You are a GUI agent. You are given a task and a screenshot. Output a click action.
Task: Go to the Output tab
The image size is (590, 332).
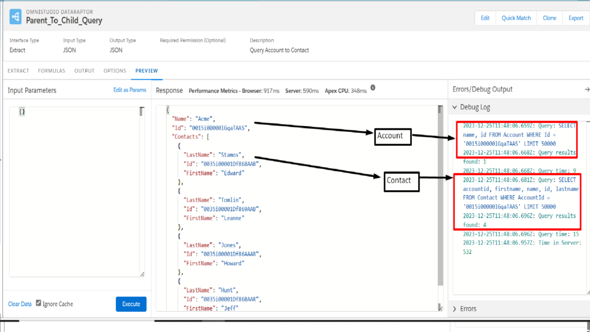84,71
